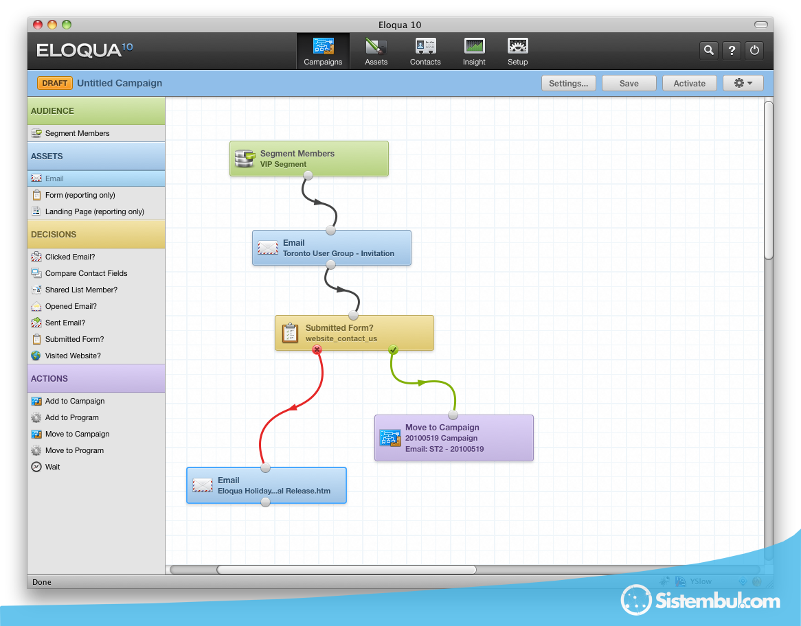This screenshot has width=801, height=626.
Task: Click the Untitled Campaign title
Action: point(120,83)
